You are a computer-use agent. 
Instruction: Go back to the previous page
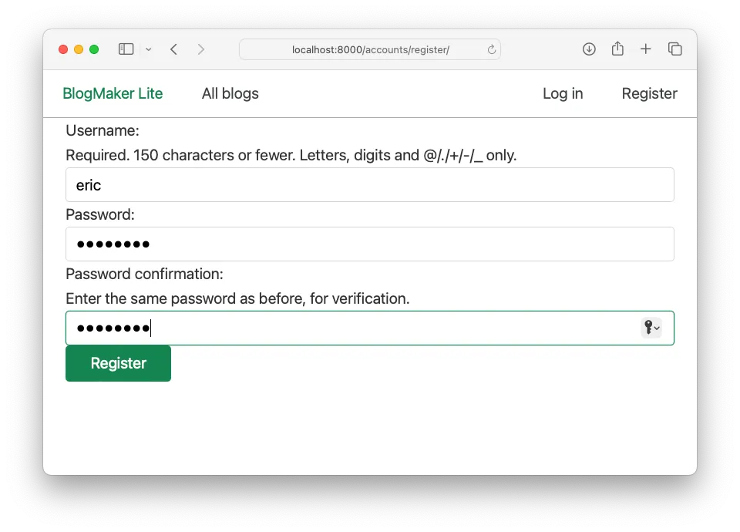174,49
